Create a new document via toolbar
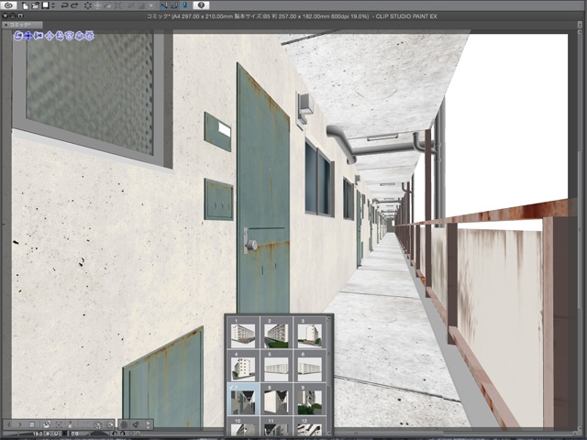The width and height of the screenshot is (587, 440). [x=25, y=5]
